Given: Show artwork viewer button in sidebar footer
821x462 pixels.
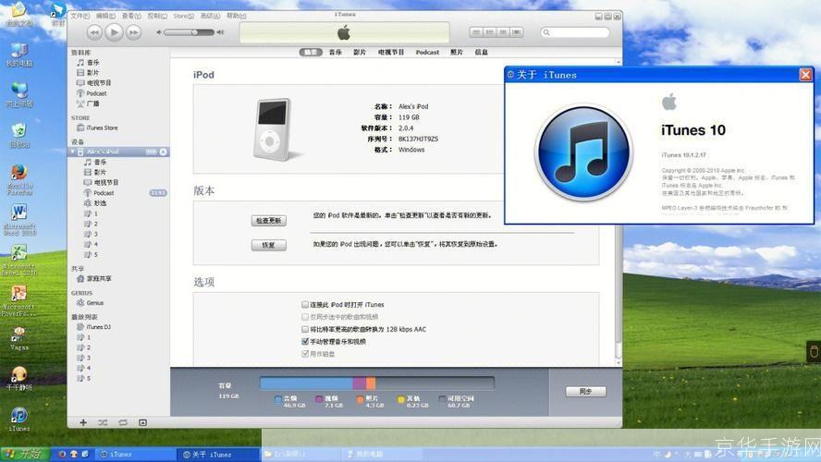Looking at the screenshot, I should 142,422.
